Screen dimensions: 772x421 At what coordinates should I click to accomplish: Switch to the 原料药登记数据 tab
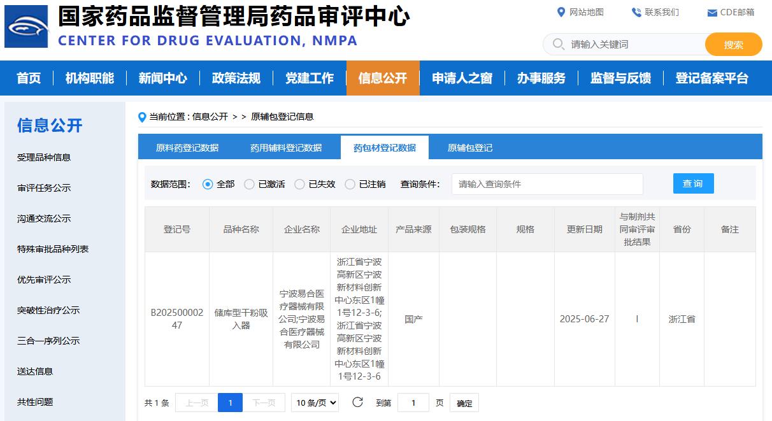pyautogui.click(x=187, y=148)
